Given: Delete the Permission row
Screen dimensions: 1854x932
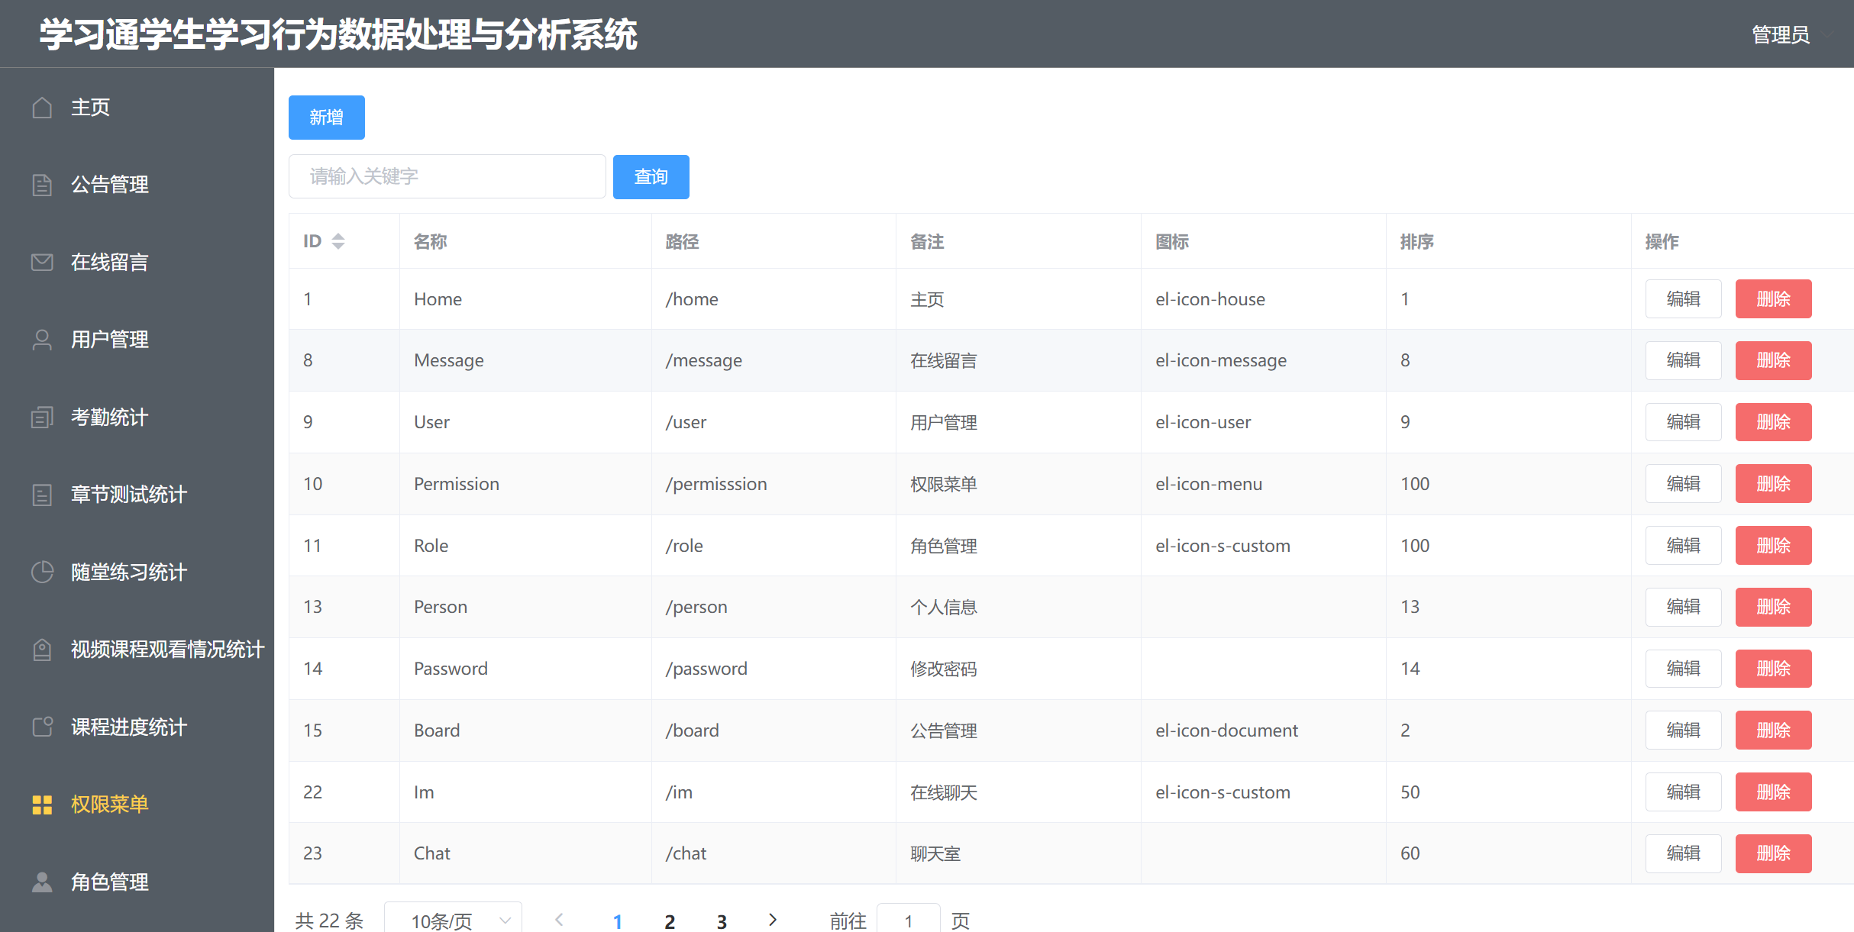Looking at the screenshot, I should pos(1773,484).
